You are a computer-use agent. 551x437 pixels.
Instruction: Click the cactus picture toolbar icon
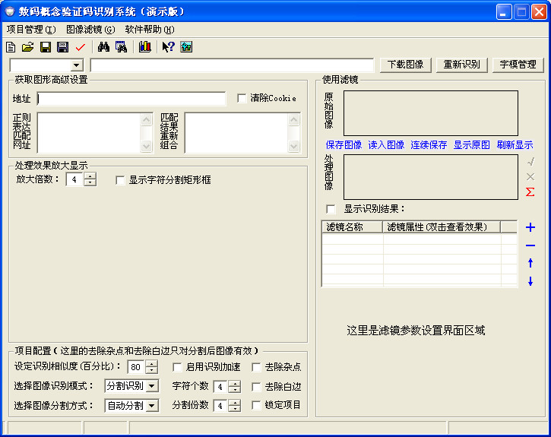point(186,46)
